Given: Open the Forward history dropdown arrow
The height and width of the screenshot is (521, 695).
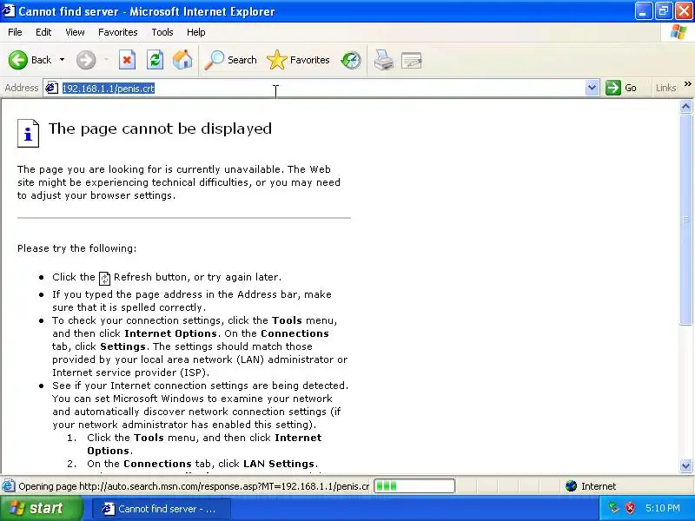Looking at the screenshot, I should tap(106, 60).
